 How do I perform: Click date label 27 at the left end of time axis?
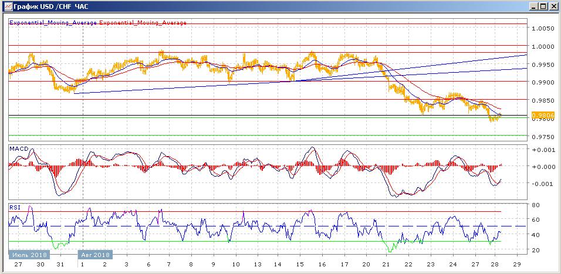coord(19,265)
